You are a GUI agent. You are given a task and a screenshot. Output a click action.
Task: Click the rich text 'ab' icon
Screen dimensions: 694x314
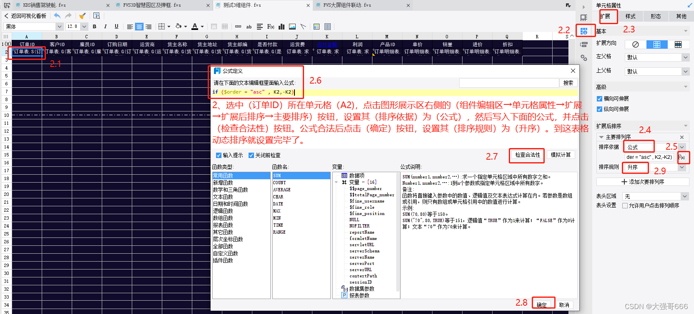pos(249,27)
